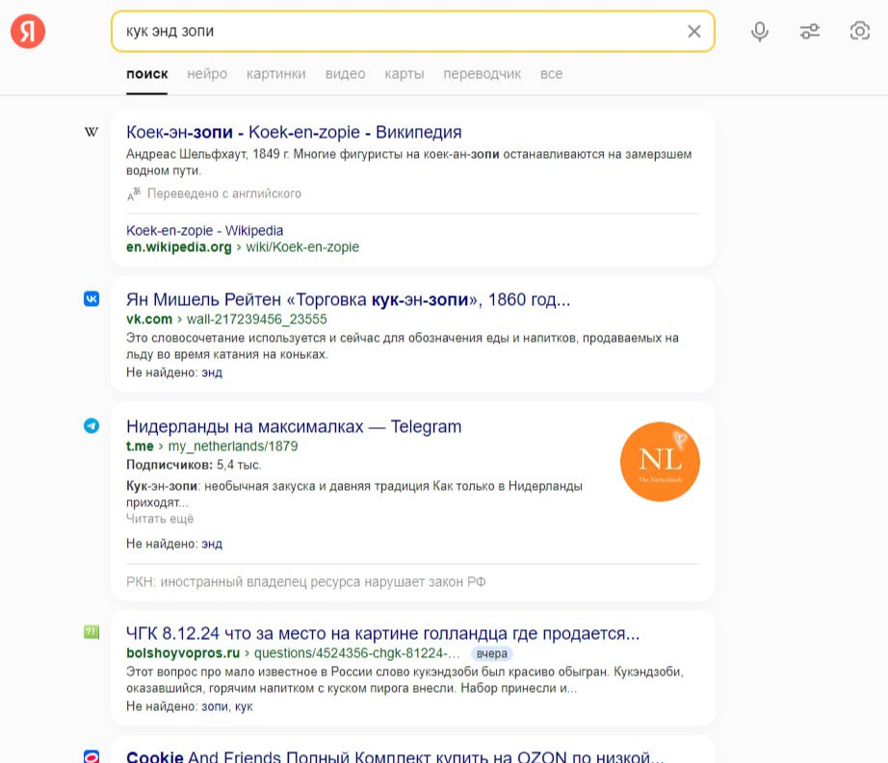Open the 'wall-217239456_23555' path link
Image resolution: width=888 pixels, height=763 pixels.
(x=256, y=319)
